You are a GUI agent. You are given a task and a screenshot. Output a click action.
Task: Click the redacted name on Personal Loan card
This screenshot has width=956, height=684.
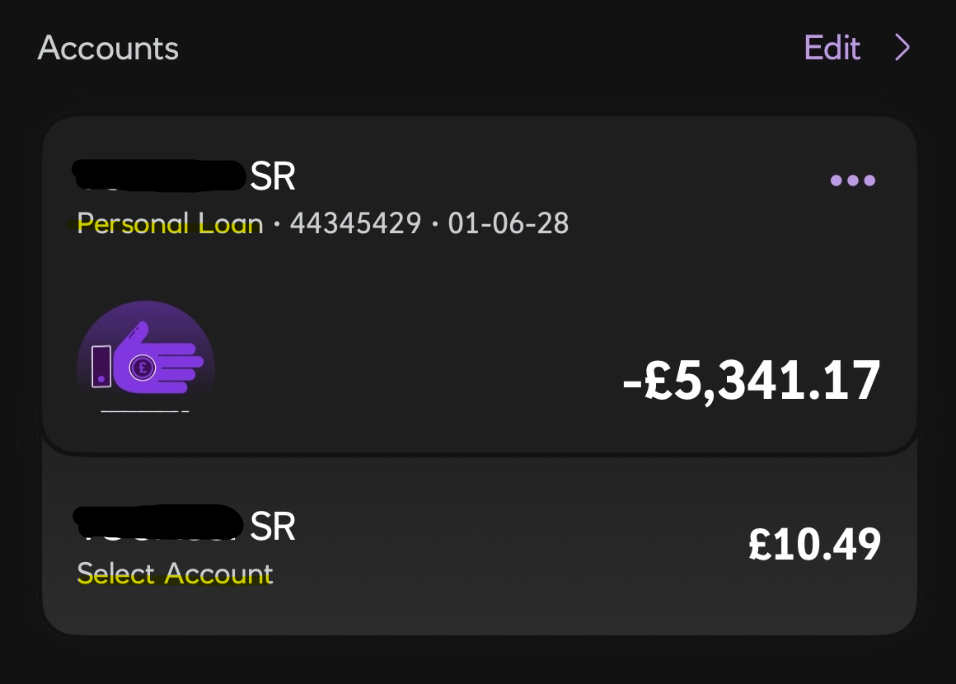click(x=159, y=176)
